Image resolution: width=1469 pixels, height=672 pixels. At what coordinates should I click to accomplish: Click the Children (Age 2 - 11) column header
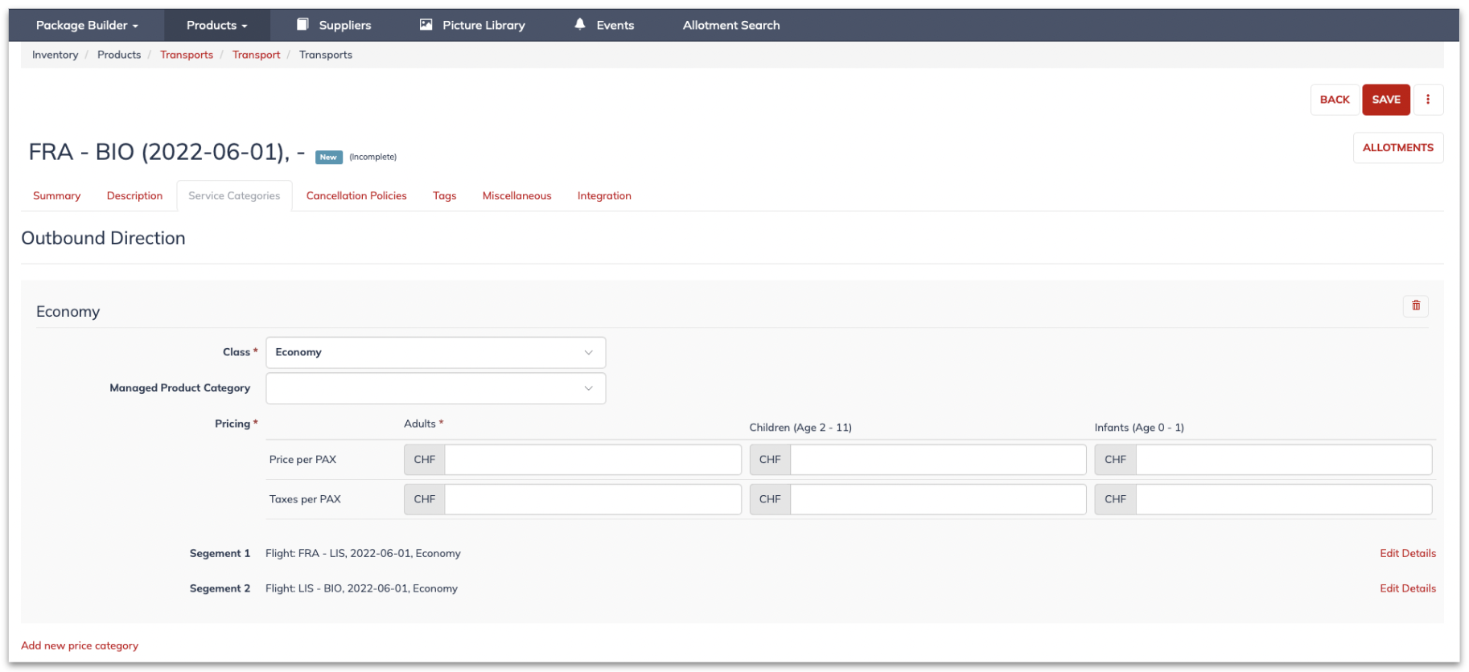[800, 428]
